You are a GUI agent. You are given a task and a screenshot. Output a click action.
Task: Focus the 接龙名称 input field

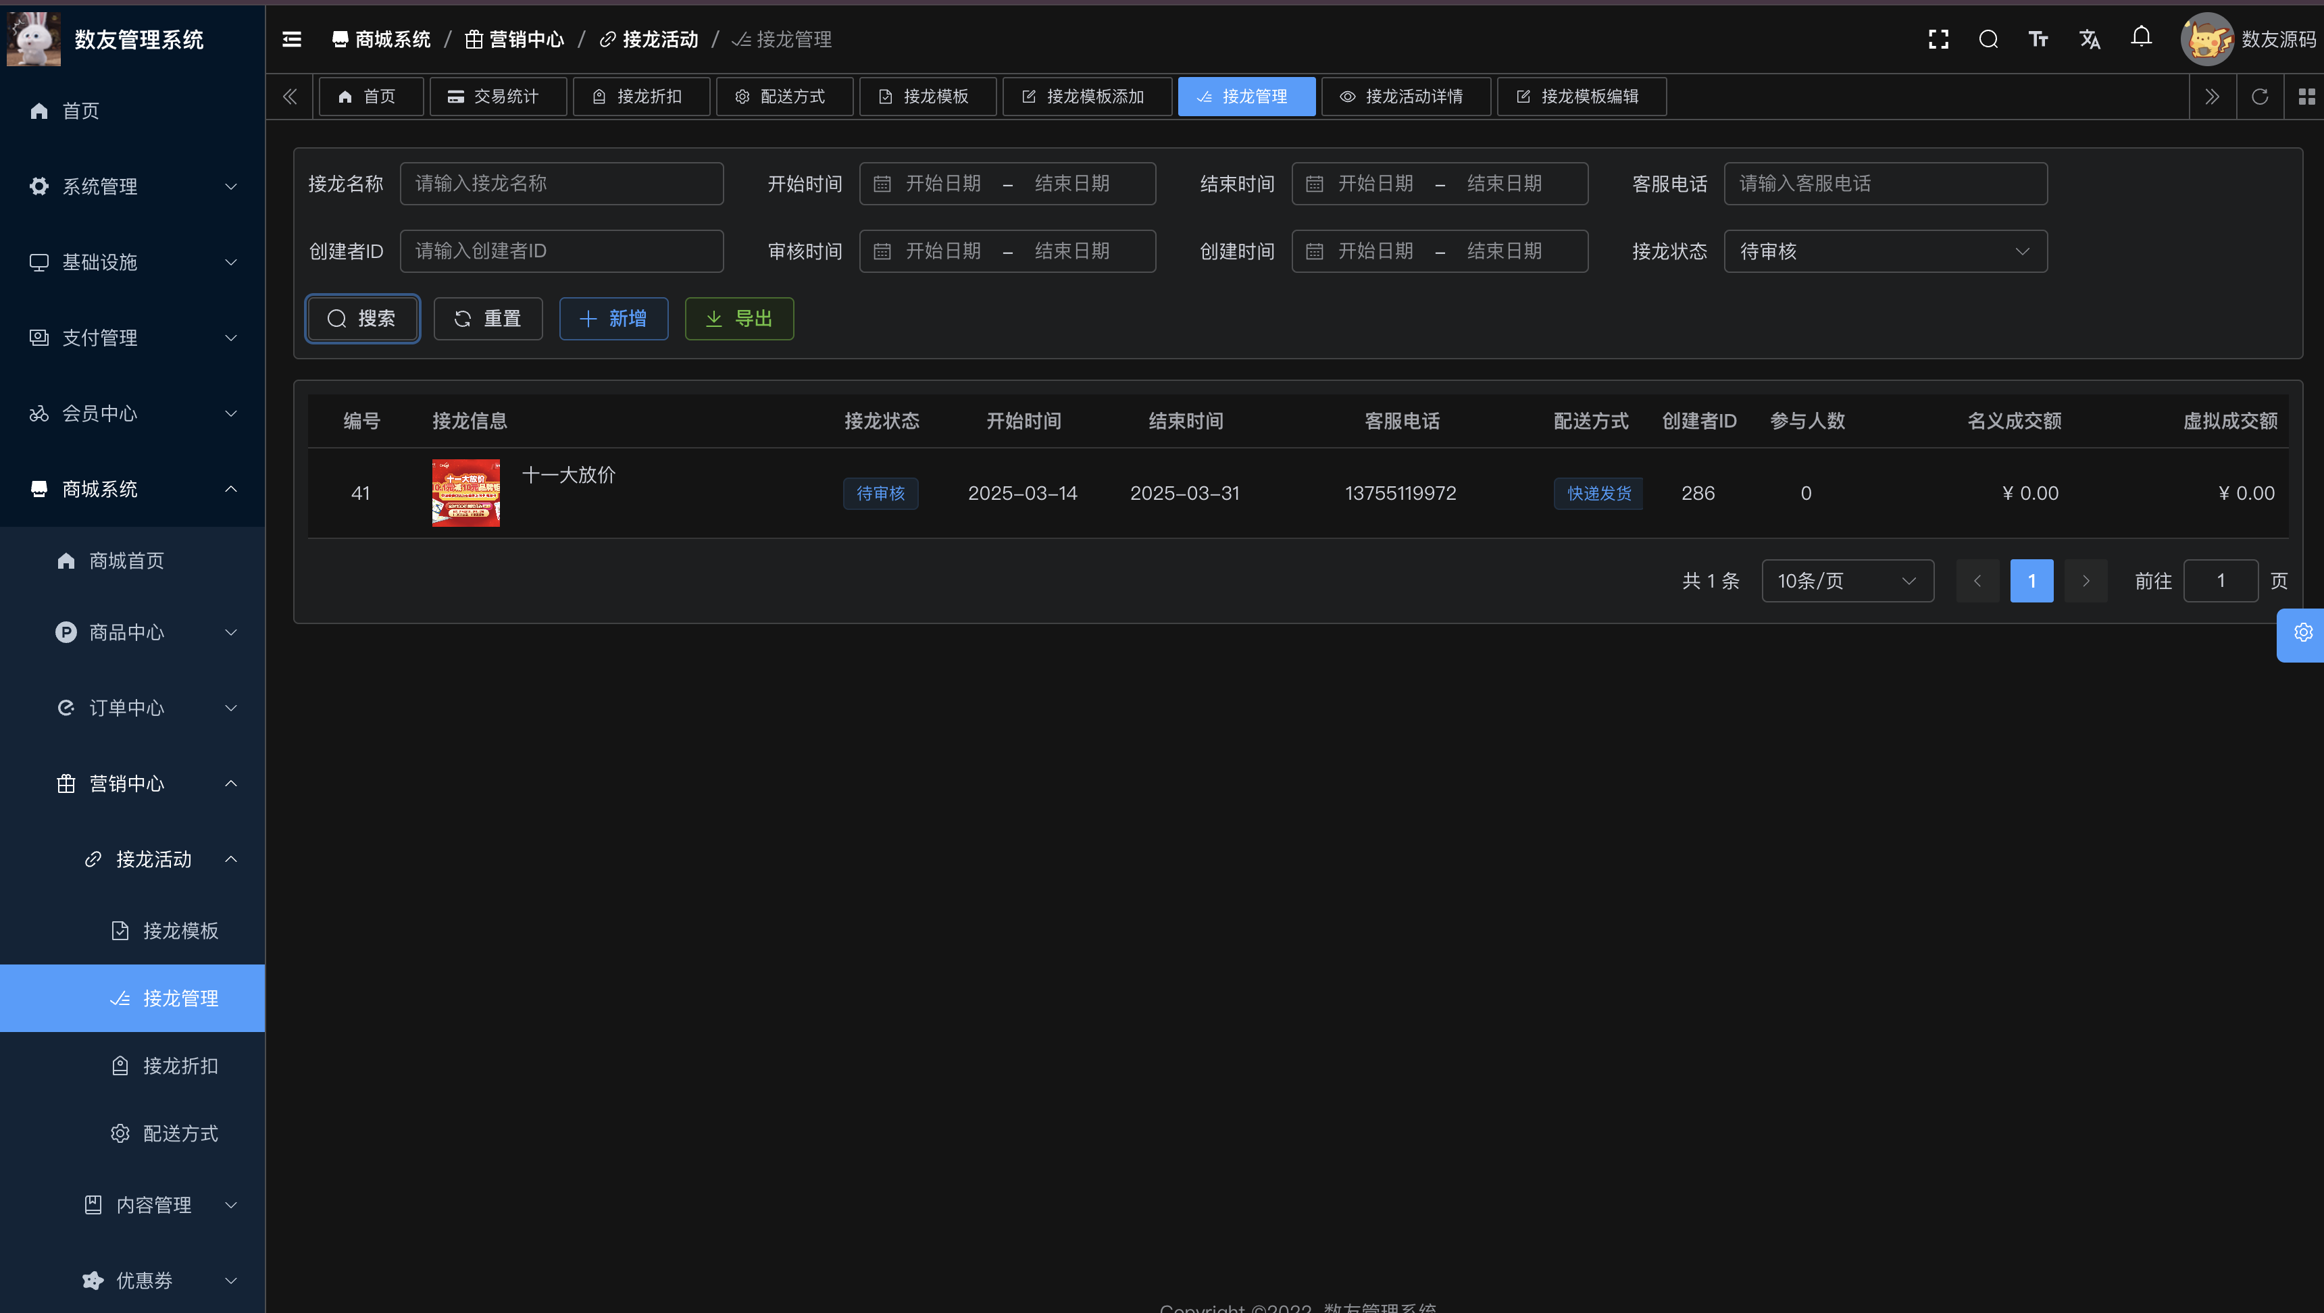click(561, 184)
